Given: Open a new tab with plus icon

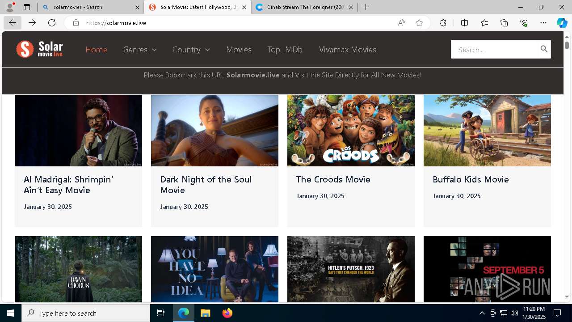Looking at the screenshot, I should click(366, 7).
